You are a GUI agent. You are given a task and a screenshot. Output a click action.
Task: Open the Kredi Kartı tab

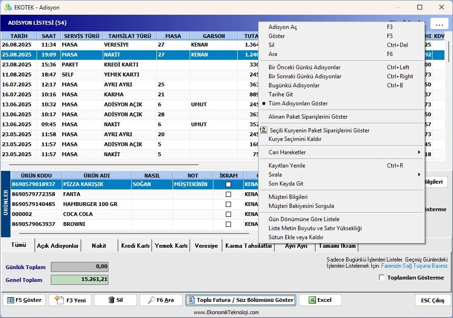(x=135, y=245)
